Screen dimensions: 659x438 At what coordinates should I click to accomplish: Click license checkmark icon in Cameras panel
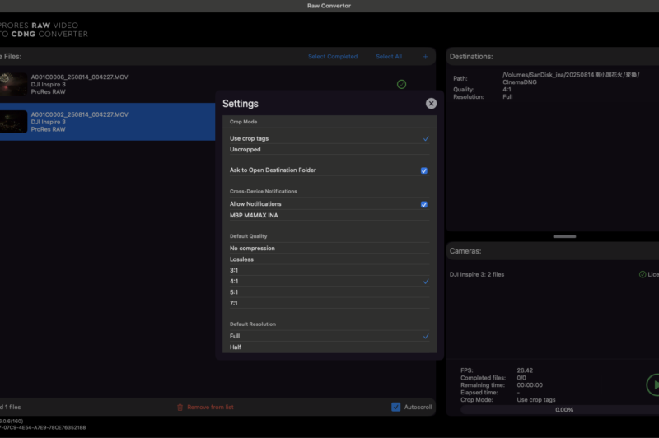[643, 274]
